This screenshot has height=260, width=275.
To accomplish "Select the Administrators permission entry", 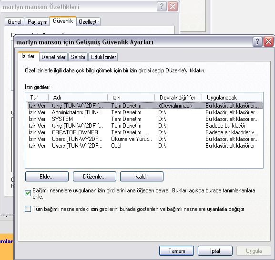I will click(145, 112).
